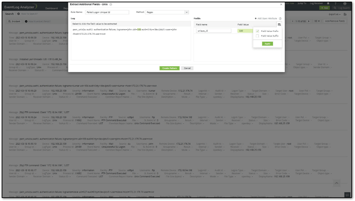Viewport: 355px width, 201px height.
Task: Click How to extract fields play icon
Action: [26, 21]
